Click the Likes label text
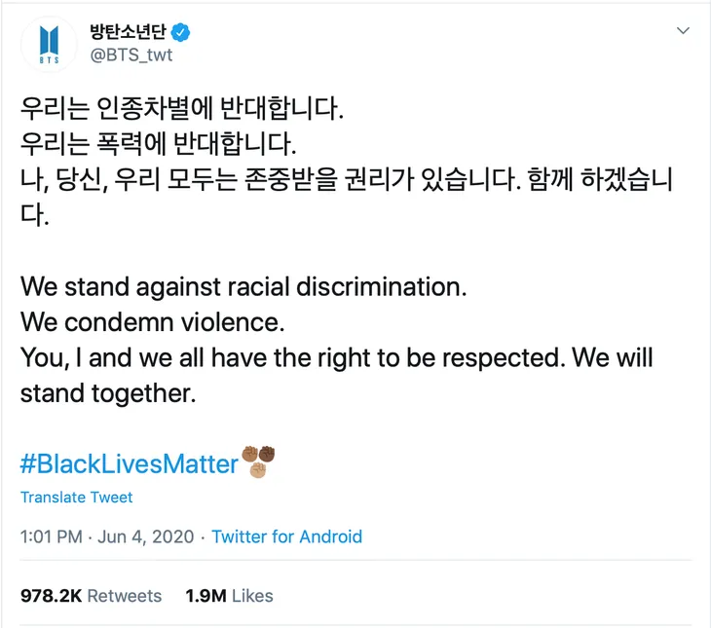This screenshot has width=711, height=628. click(252, 596)
